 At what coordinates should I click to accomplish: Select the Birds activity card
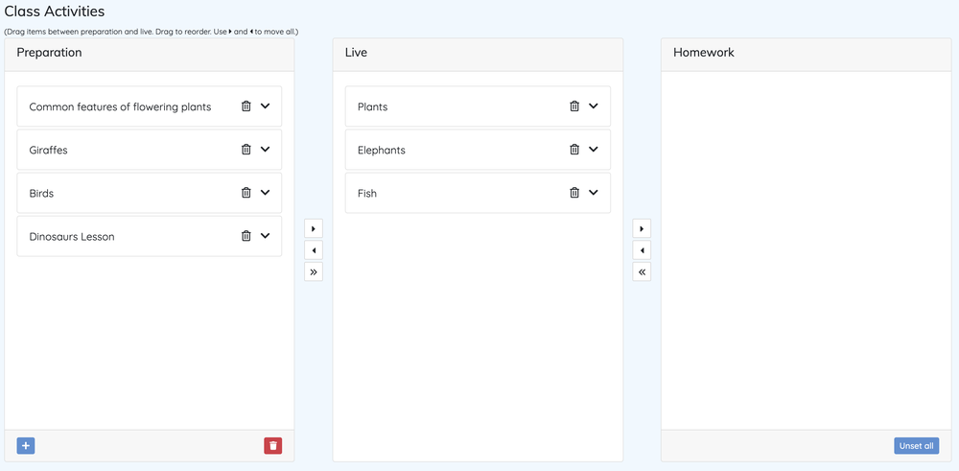[125, 193]
